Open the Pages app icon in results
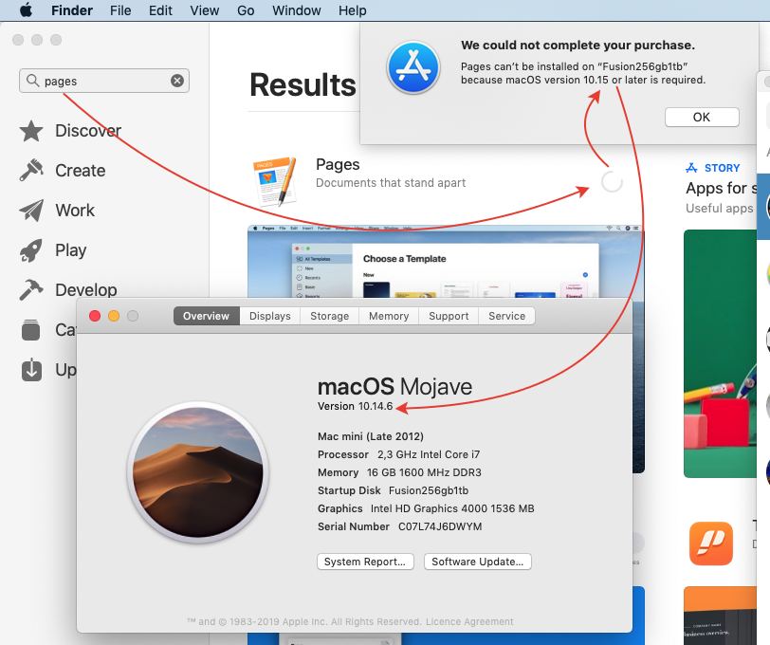The width and height of the screenshot is (770, 645). (274, 181)
